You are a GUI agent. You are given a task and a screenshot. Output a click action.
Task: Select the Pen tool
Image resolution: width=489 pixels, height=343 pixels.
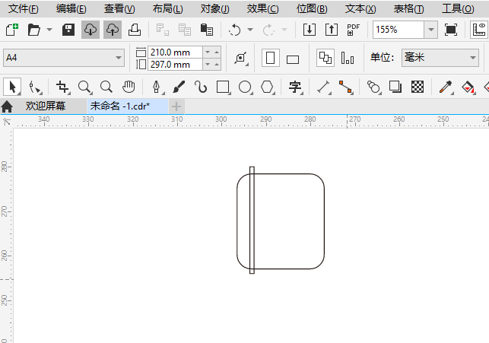tap(157, 87)
